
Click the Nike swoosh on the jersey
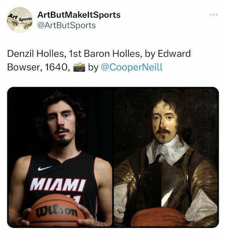[44, 168]
